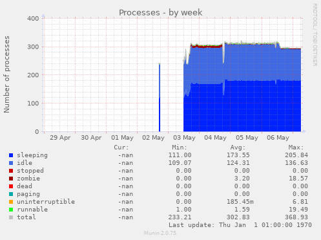Screen dimensions: 321x240
Task: Click the '02 May' x-axis date label
Action: tap(153, 138)
